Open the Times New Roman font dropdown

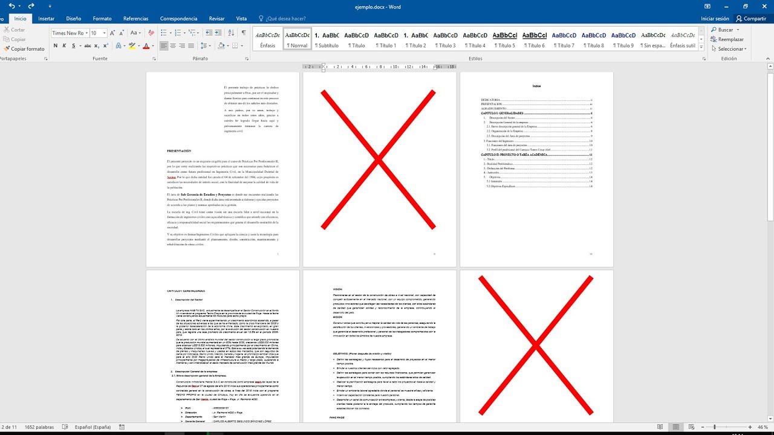(87, 33)
